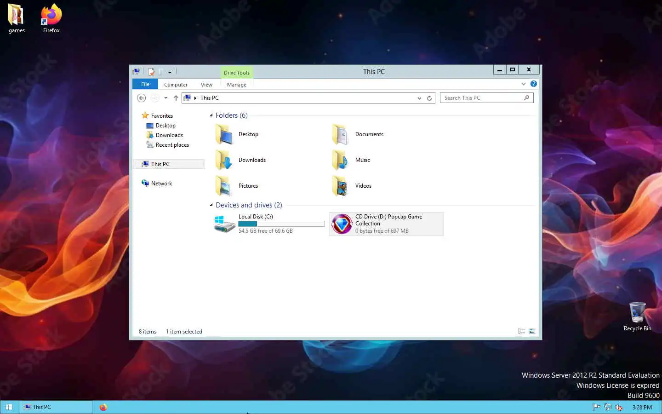Click the This PC window title bar text
662x414 pixels.
pos(374,72)
